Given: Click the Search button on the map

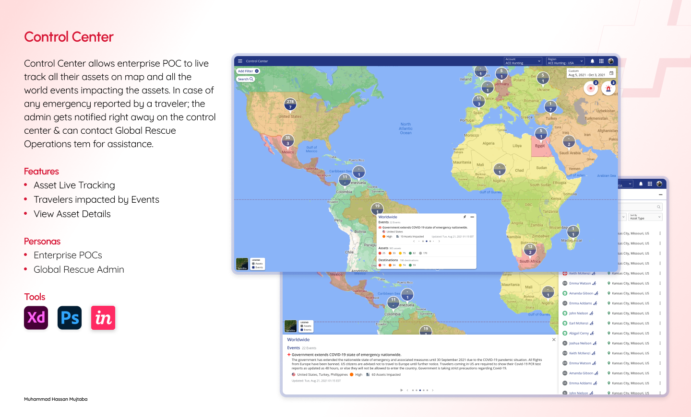Looking at the screenshot, I should (245, 79).
